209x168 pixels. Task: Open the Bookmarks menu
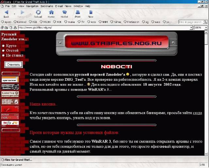click(x=47, y=6)
